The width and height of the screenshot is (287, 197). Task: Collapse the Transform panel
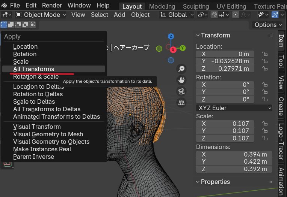click(198, 35)
